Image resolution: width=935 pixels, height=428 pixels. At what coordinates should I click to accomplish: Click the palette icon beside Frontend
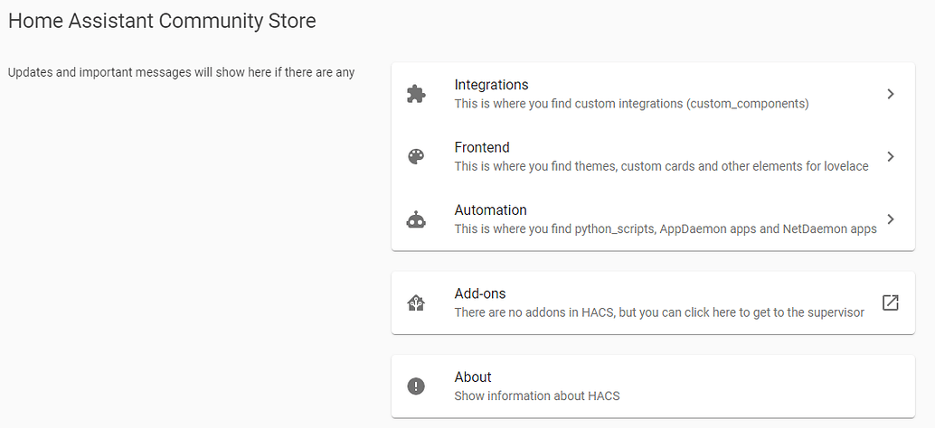tap(416, 156)
